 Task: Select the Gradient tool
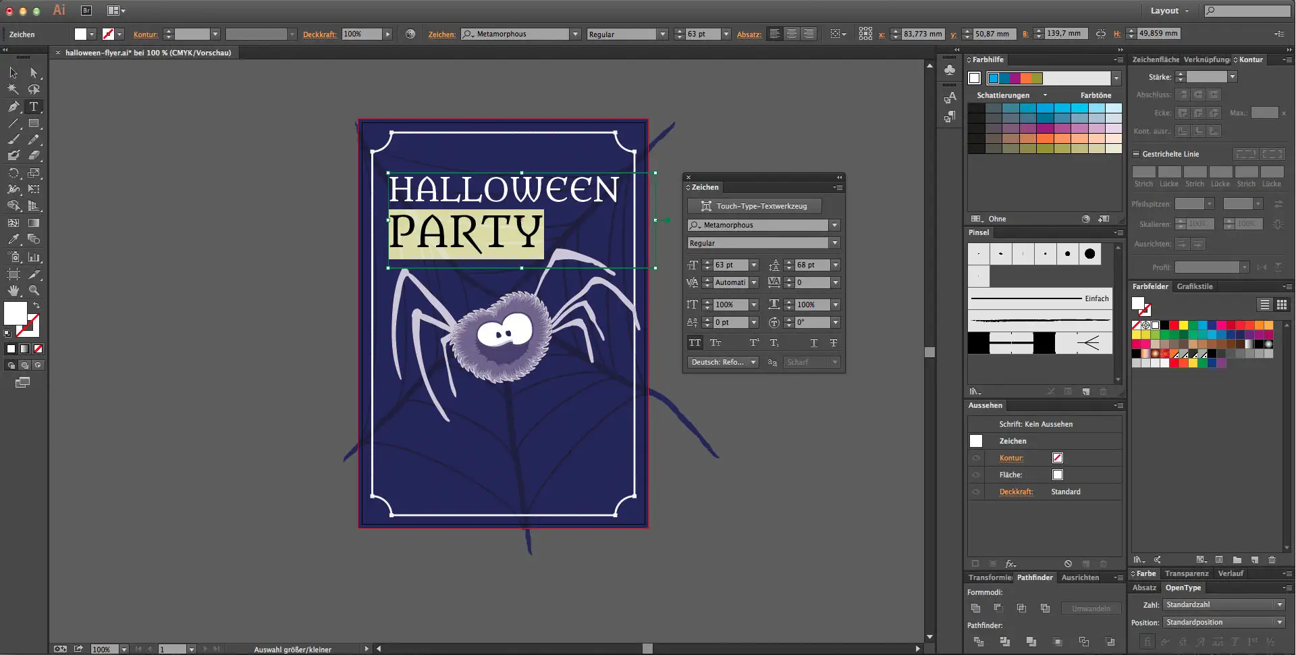coord(34,223)
